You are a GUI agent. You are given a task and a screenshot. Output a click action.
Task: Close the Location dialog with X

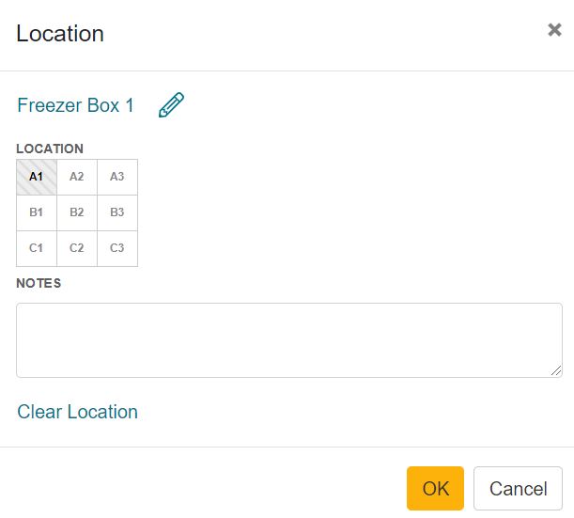[554, 30]
